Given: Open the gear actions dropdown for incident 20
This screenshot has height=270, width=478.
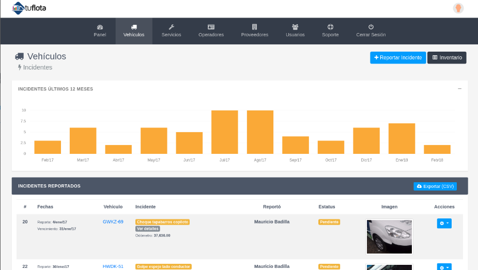Looking at the screenshot, I should 444,223.
